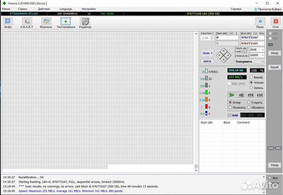Screen dimensions: 283x195
Task: Click the Sleep button
Action: pyautogui.click(x=274, y=53)
